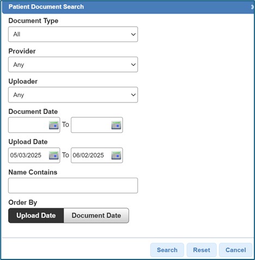Screen dimensions: 255x260
Task: Expand the Document Type dropdown
Action: (x=73, y=34)
